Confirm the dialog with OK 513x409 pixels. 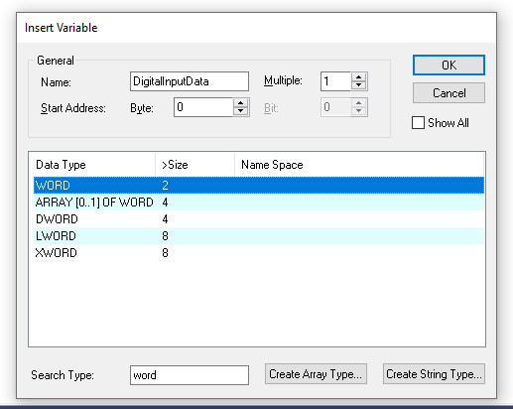pos(449,66)
